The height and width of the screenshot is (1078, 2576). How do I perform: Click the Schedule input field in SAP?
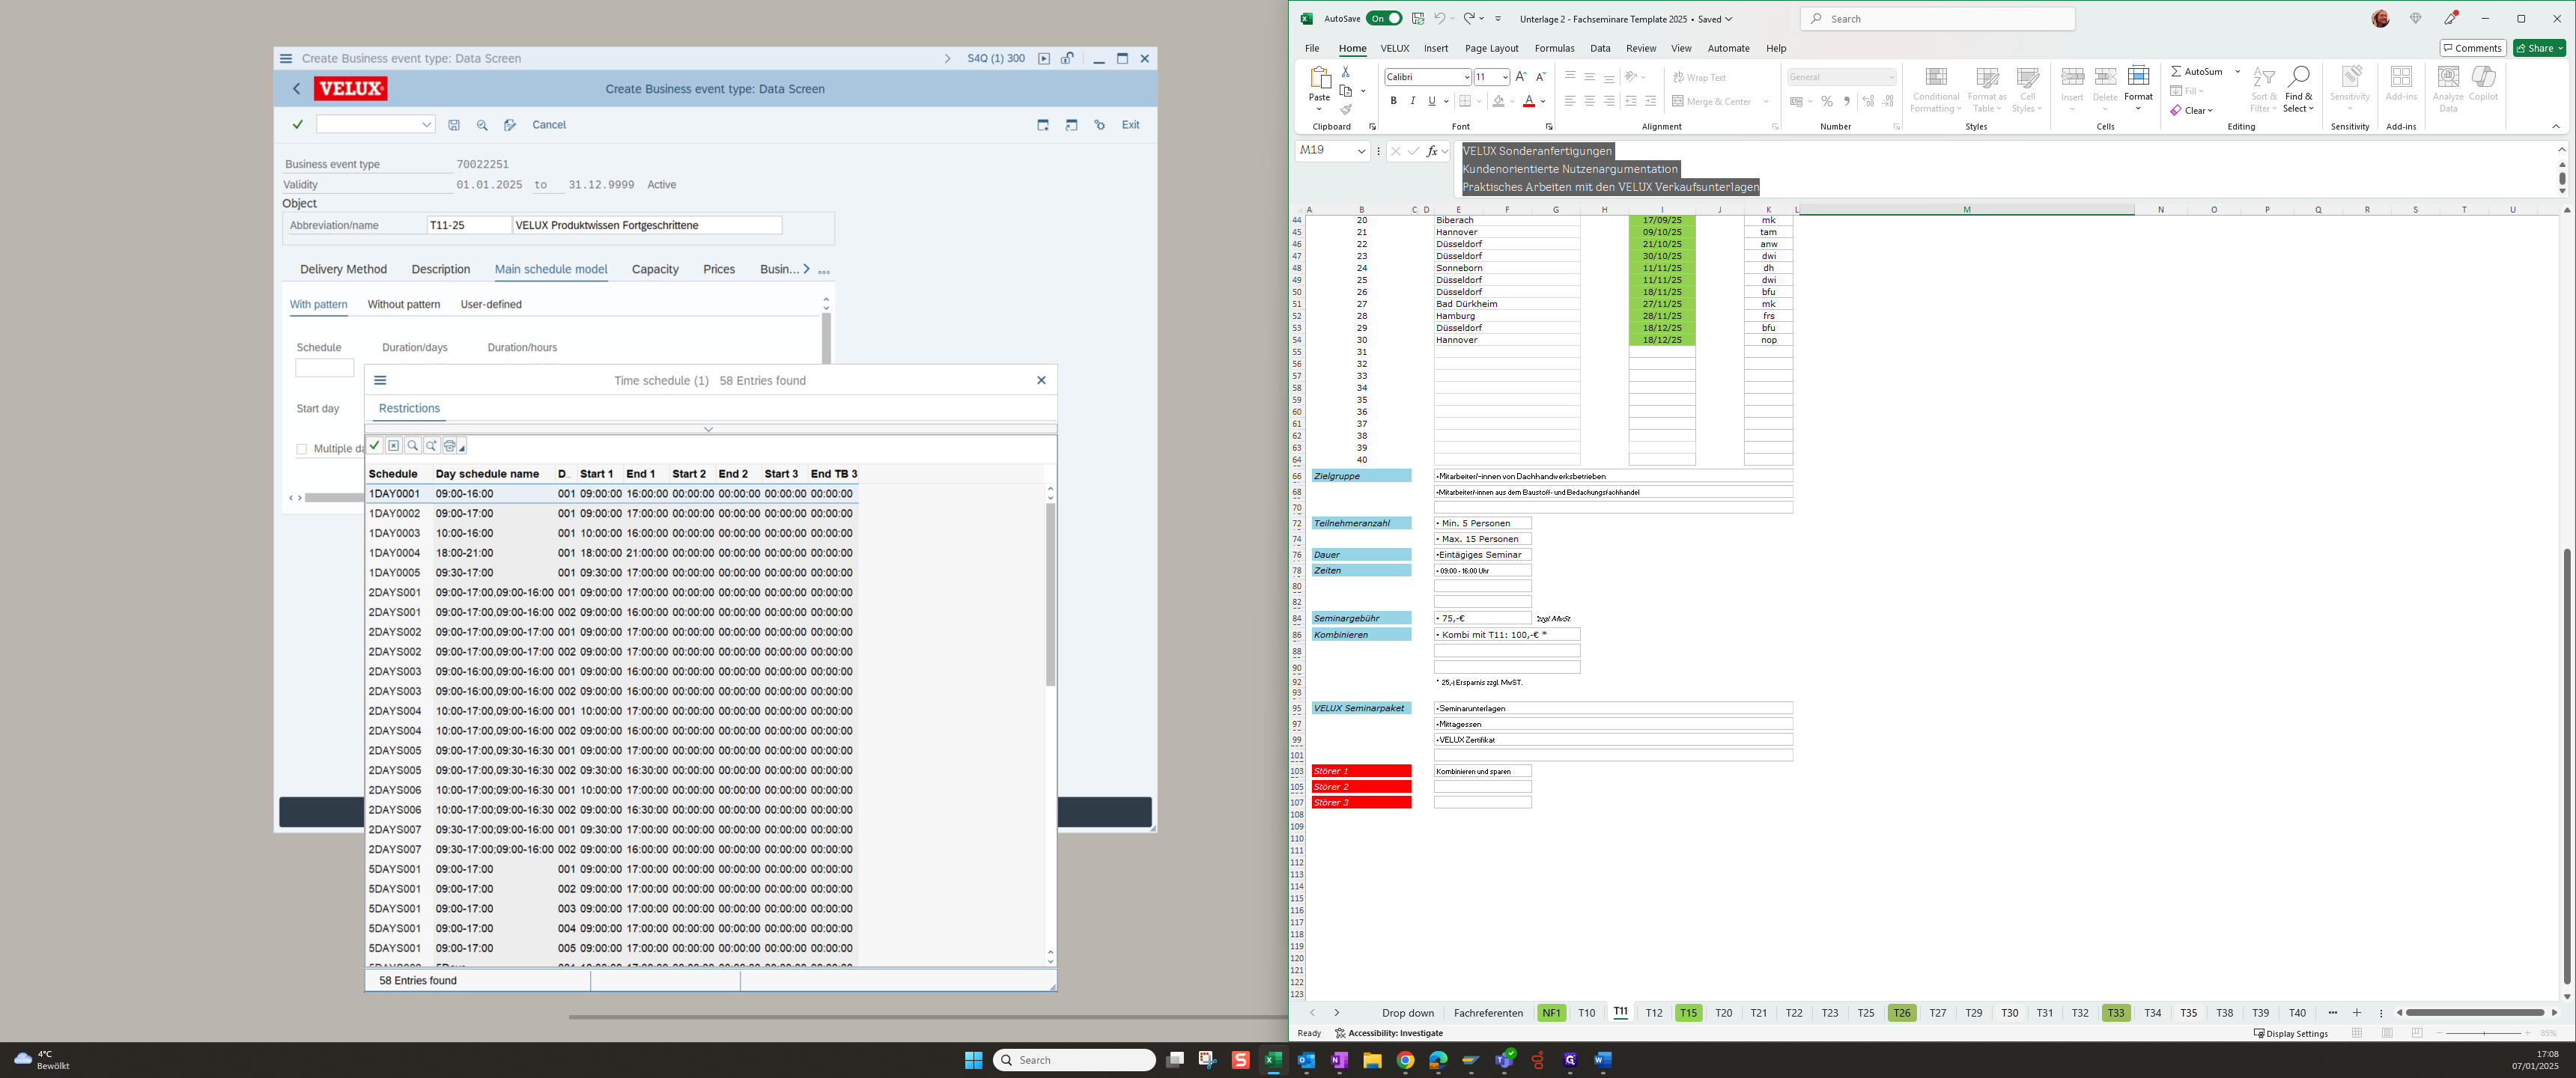click(x=324, y=368)
